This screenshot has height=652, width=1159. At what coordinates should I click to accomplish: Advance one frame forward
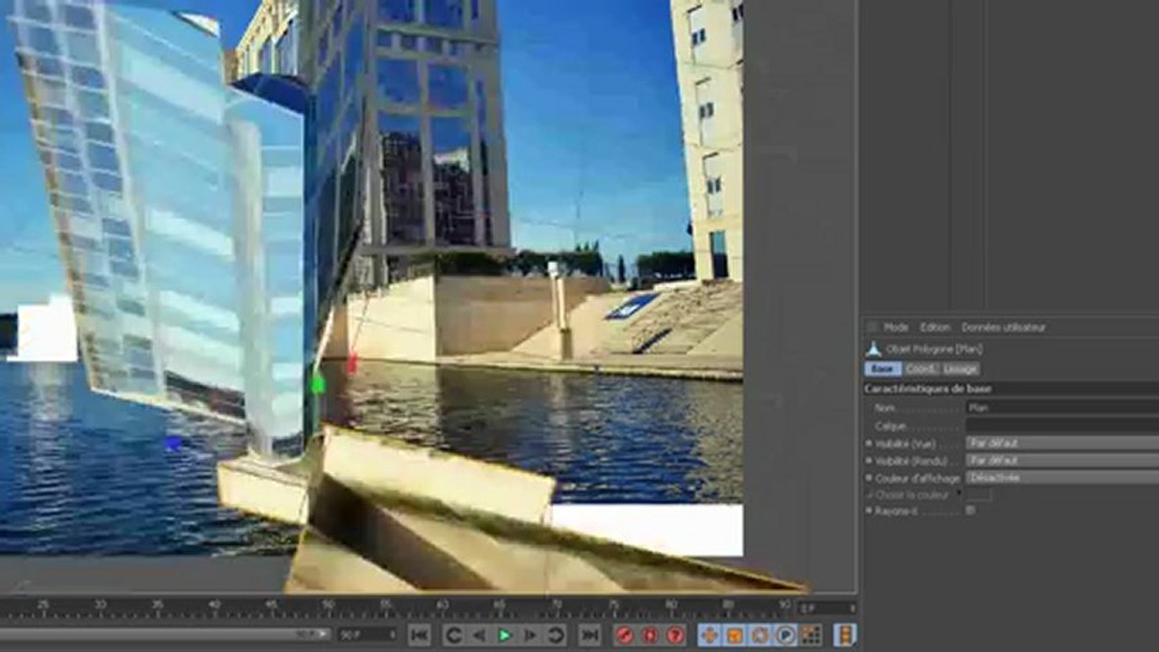[530, 635]
